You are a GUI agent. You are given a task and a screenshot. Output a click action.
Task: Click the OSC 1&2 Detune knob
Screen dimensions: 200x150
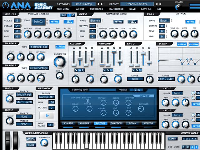point(38,34)
